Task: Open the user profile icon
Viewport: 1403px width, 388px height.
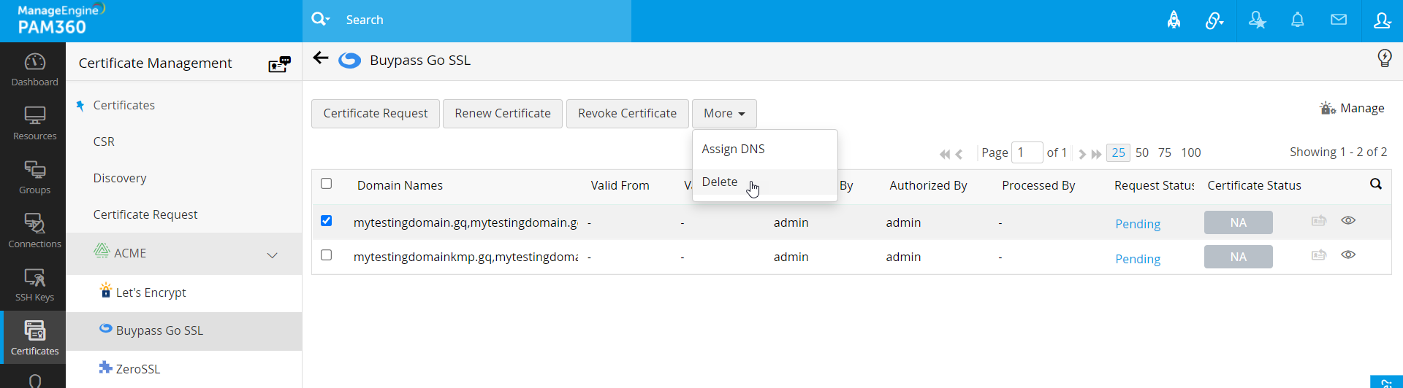Action: [1382, 20]
